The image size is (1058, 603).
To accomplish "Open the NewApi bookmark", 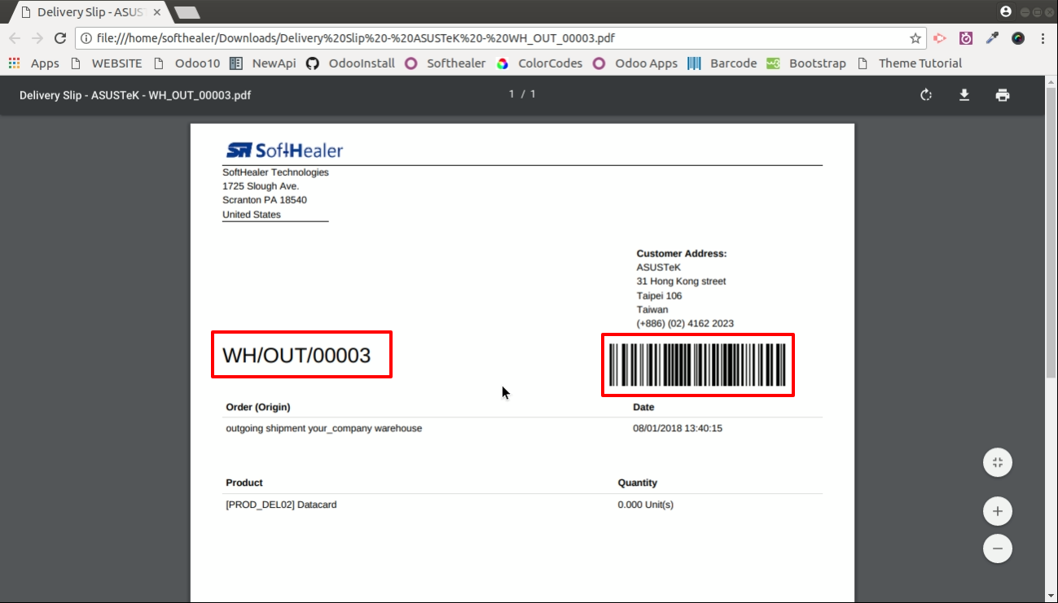I will tap(263, 63).
